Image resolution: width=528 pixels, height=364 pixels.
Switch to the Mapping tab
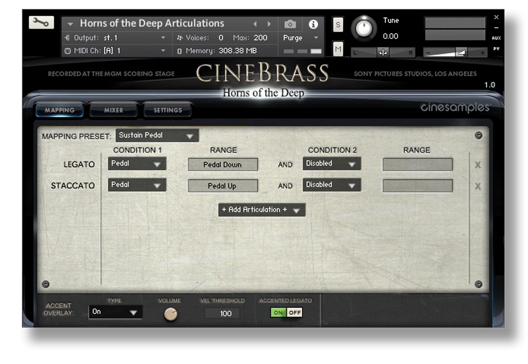[60, 110]
